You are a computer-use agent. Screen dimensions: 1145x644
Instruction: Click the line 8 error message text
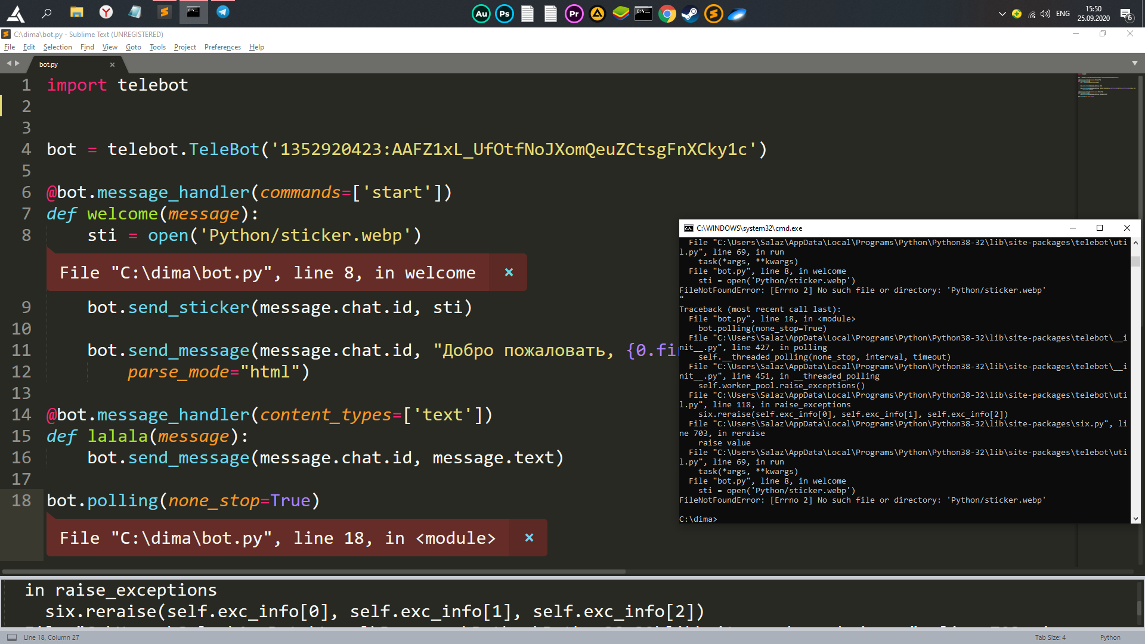tap(268, 273)
